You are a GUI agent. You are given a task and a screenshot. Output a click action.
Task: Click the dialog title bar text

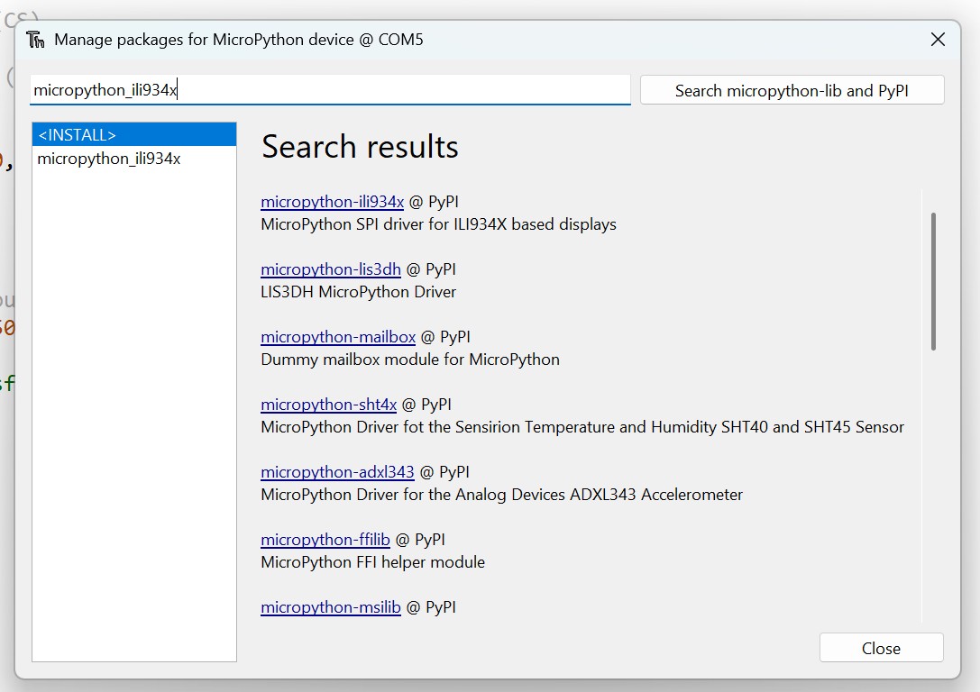238,40
